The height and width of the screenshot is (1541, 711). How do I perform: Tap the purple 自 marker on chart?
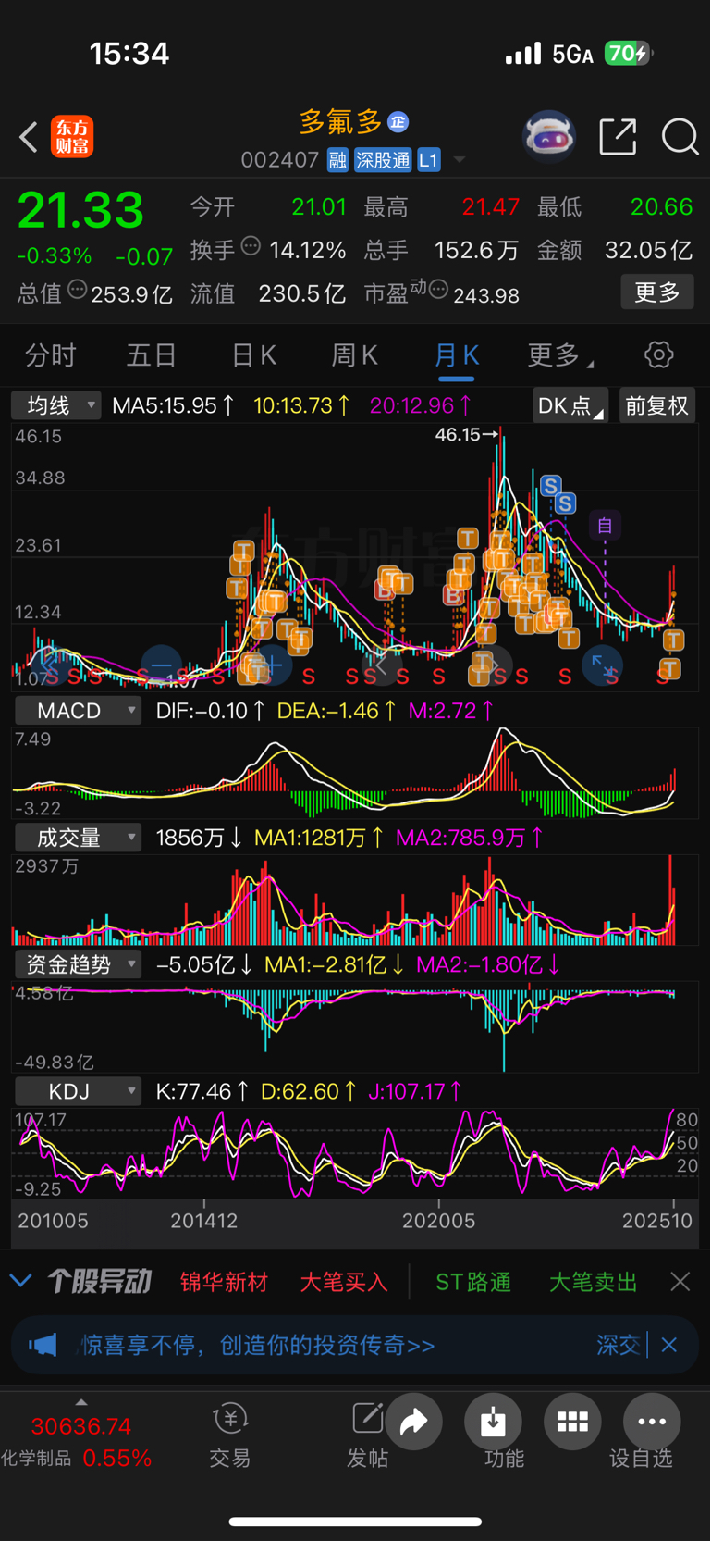[x=605, y=526]
